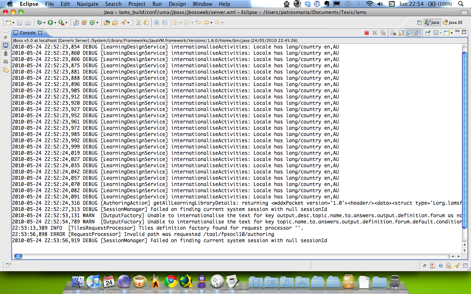
Task: Toggle show console on standard output change
Action: point(409,33)
